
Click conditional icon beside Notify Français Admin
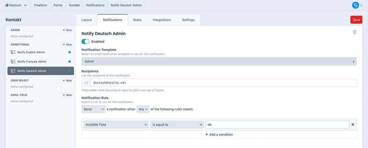13,61
